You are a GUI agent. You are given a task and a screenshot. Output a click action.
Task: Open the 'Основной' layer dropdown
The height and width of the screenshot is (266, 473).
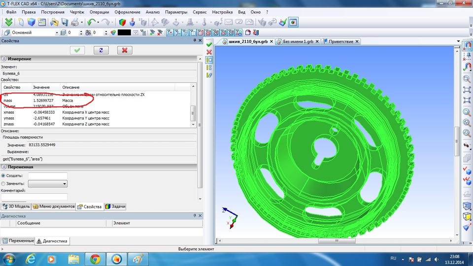[x=56, y=33]
